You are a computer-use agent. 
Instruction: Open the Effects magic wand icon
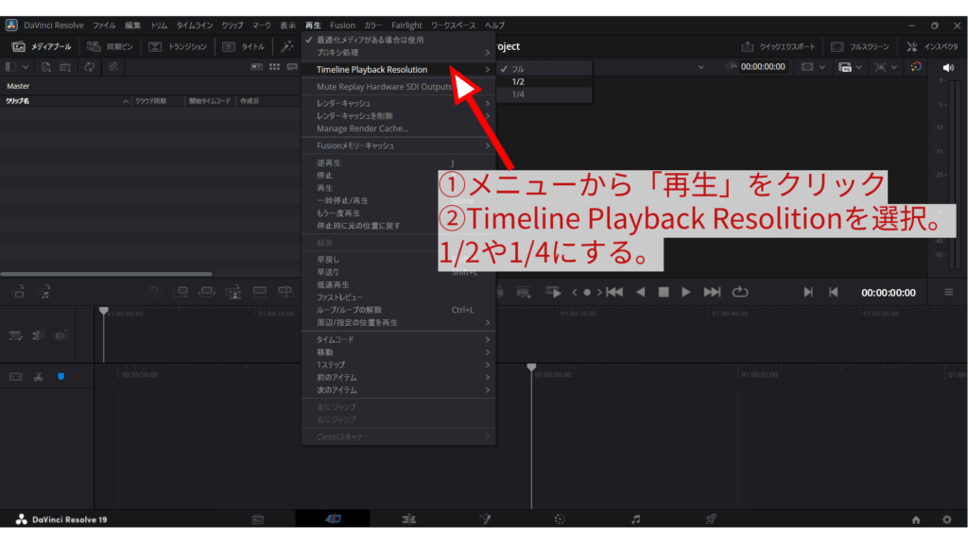point(287,47)
